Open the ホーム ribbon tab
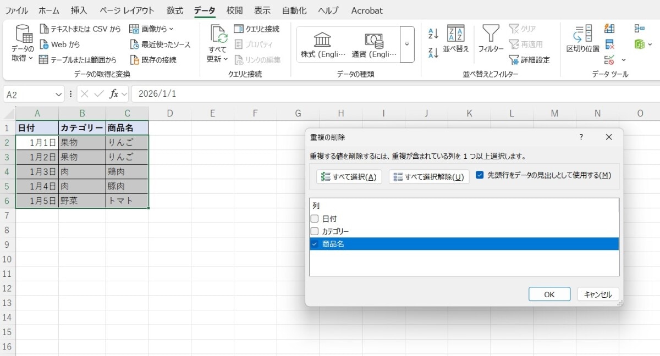 (x=49, y=10)
